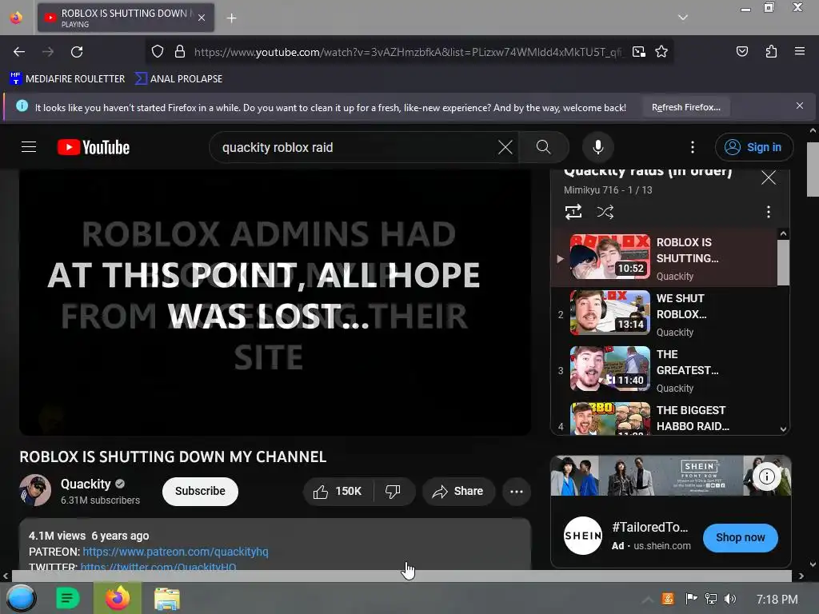Dismiss the Firefox refresh notification bar

[x=799, y=106]
